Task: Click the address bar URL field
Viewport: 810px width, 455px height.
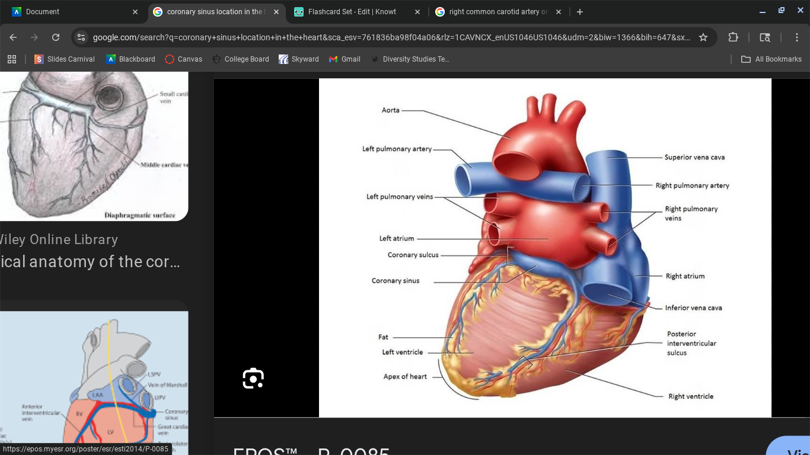Action: tap(391, 37)
